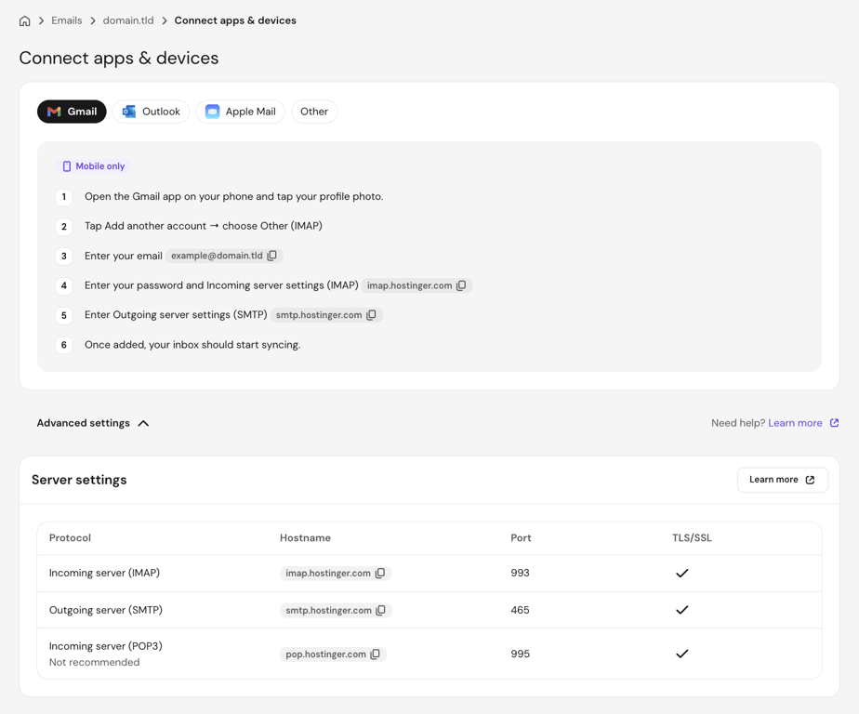Open Emails breadcrumb link
The height and width of the screenshot is (714, 859).
67,20
